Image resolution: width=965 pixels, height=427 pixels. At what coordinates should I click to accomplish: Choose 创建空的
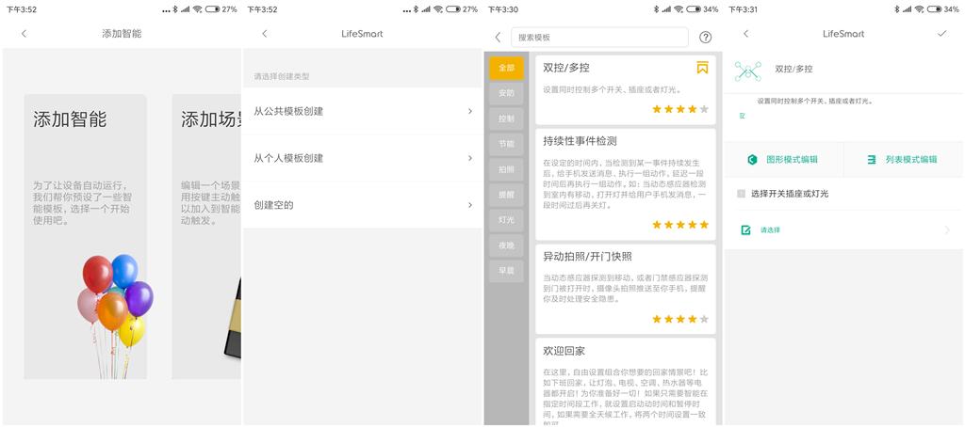362,205
